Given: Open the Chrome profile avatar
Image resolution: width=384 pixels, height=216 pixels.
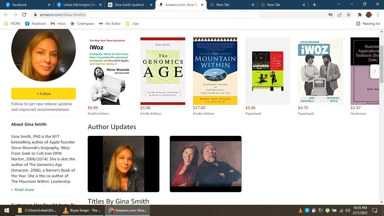Looking at the screenshot, I should pyautogui.click(x=369, y=15).
